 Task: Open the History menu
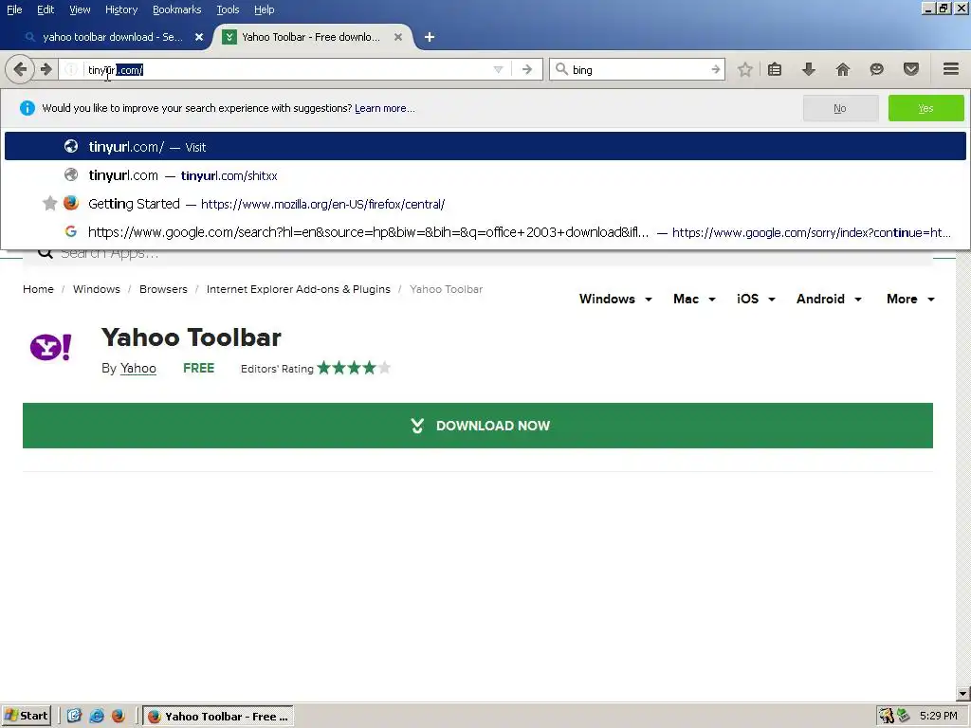pos(120,9)
